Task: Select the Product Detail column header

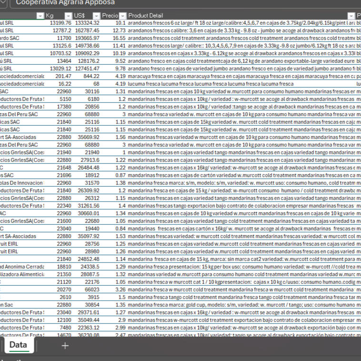Action: pos(241,16)
